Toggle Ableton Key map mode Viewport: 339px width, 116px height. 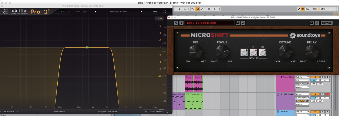(307, 9)
